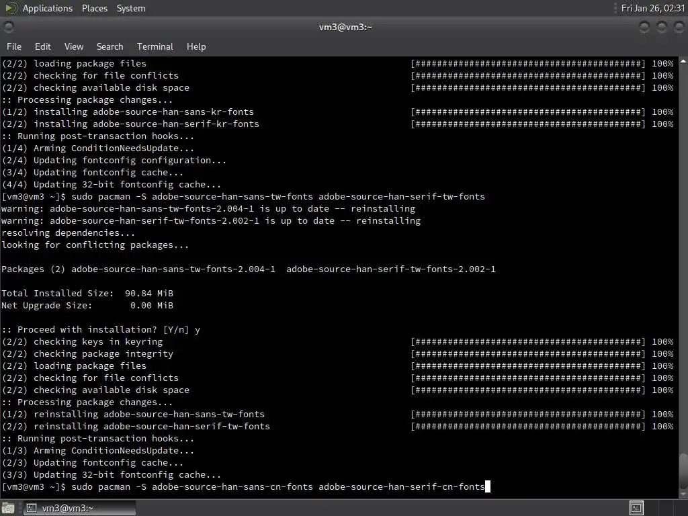Open the Search menu
The image size is (688, 516).
click(110, 46)
